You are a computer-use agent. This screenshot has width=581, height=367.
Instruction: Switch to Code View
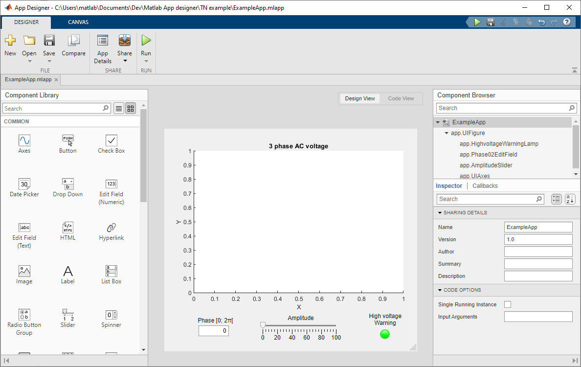401,98
